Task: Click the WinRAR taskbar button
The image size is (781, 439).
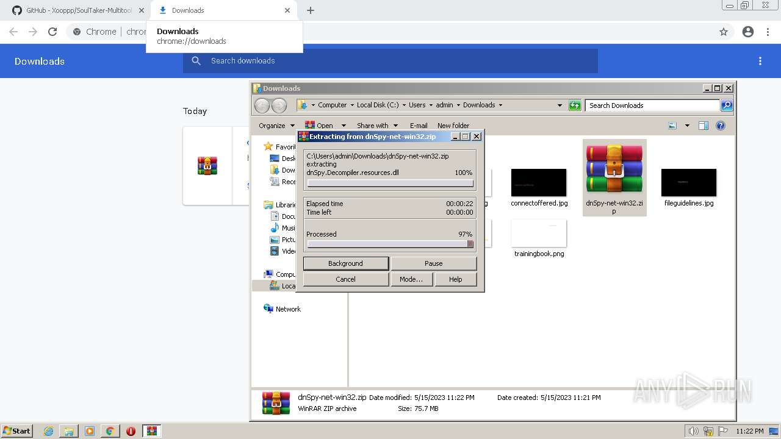Action: (152, 431)
